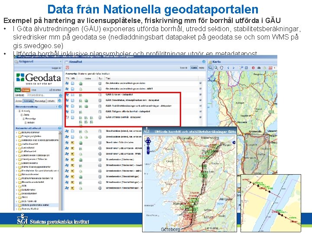
Task: Click the red PDF export icon in Karta toolbar
Action: pos(270,68)
